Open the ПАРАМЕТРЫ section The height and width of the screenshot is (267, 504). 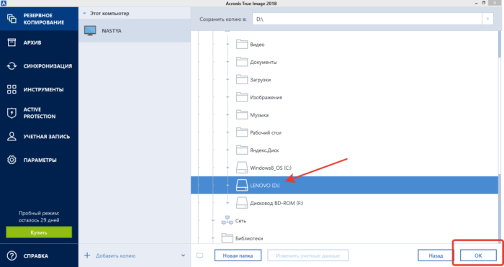point(40,160)
